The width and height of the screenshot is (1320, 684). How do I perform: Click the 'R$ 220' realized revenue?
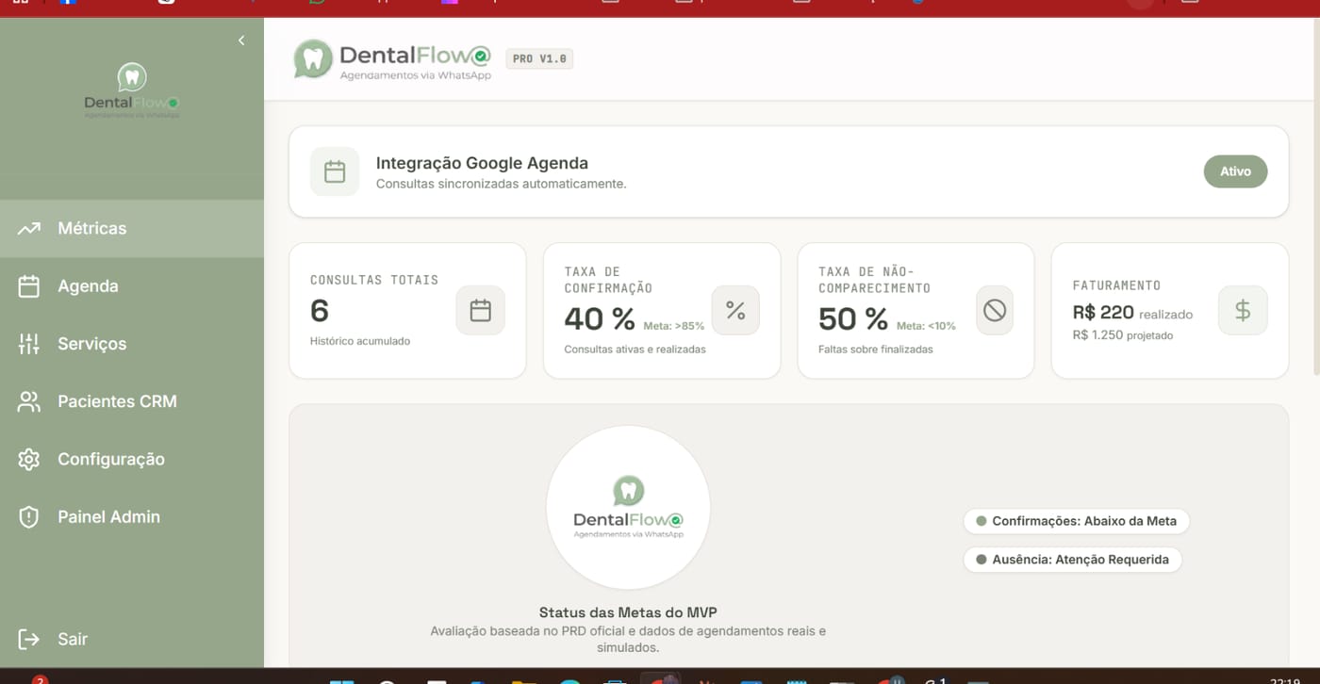tap(1103, 313)
